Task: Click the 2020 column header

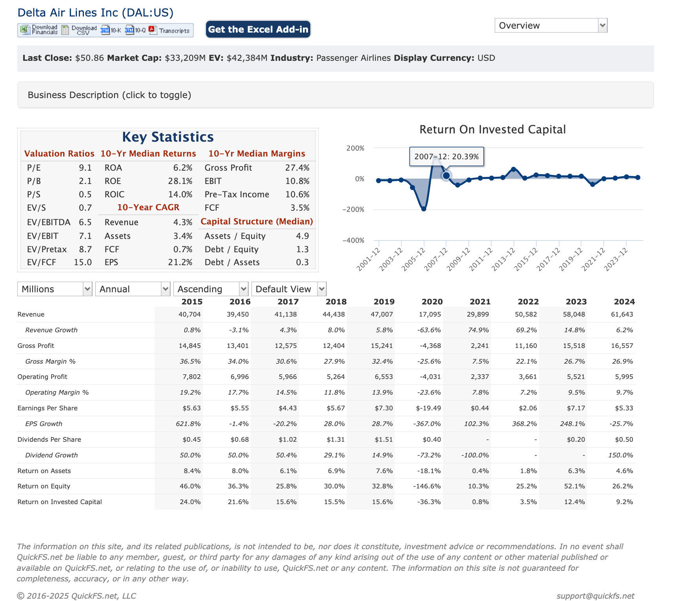Action: 432,302
